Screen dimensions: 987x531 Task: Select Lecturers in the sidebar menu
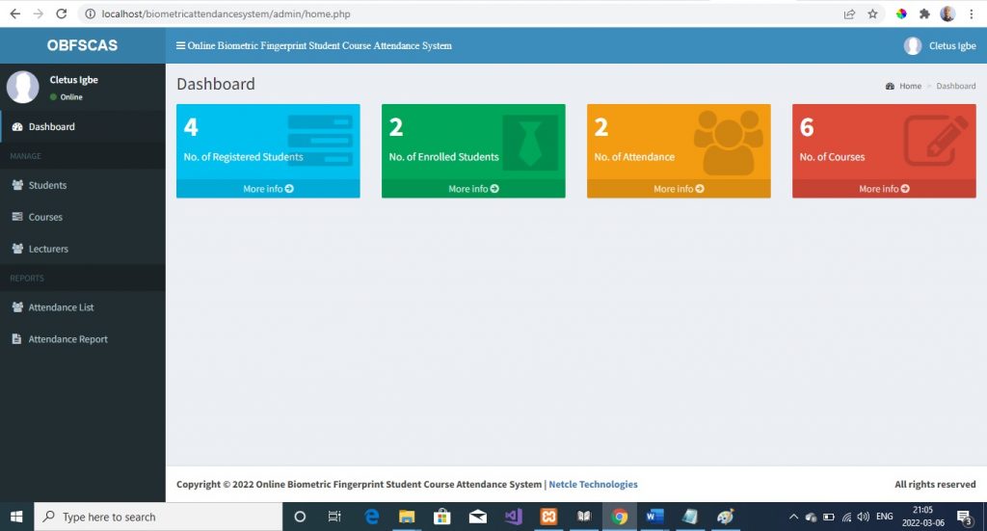48,249
